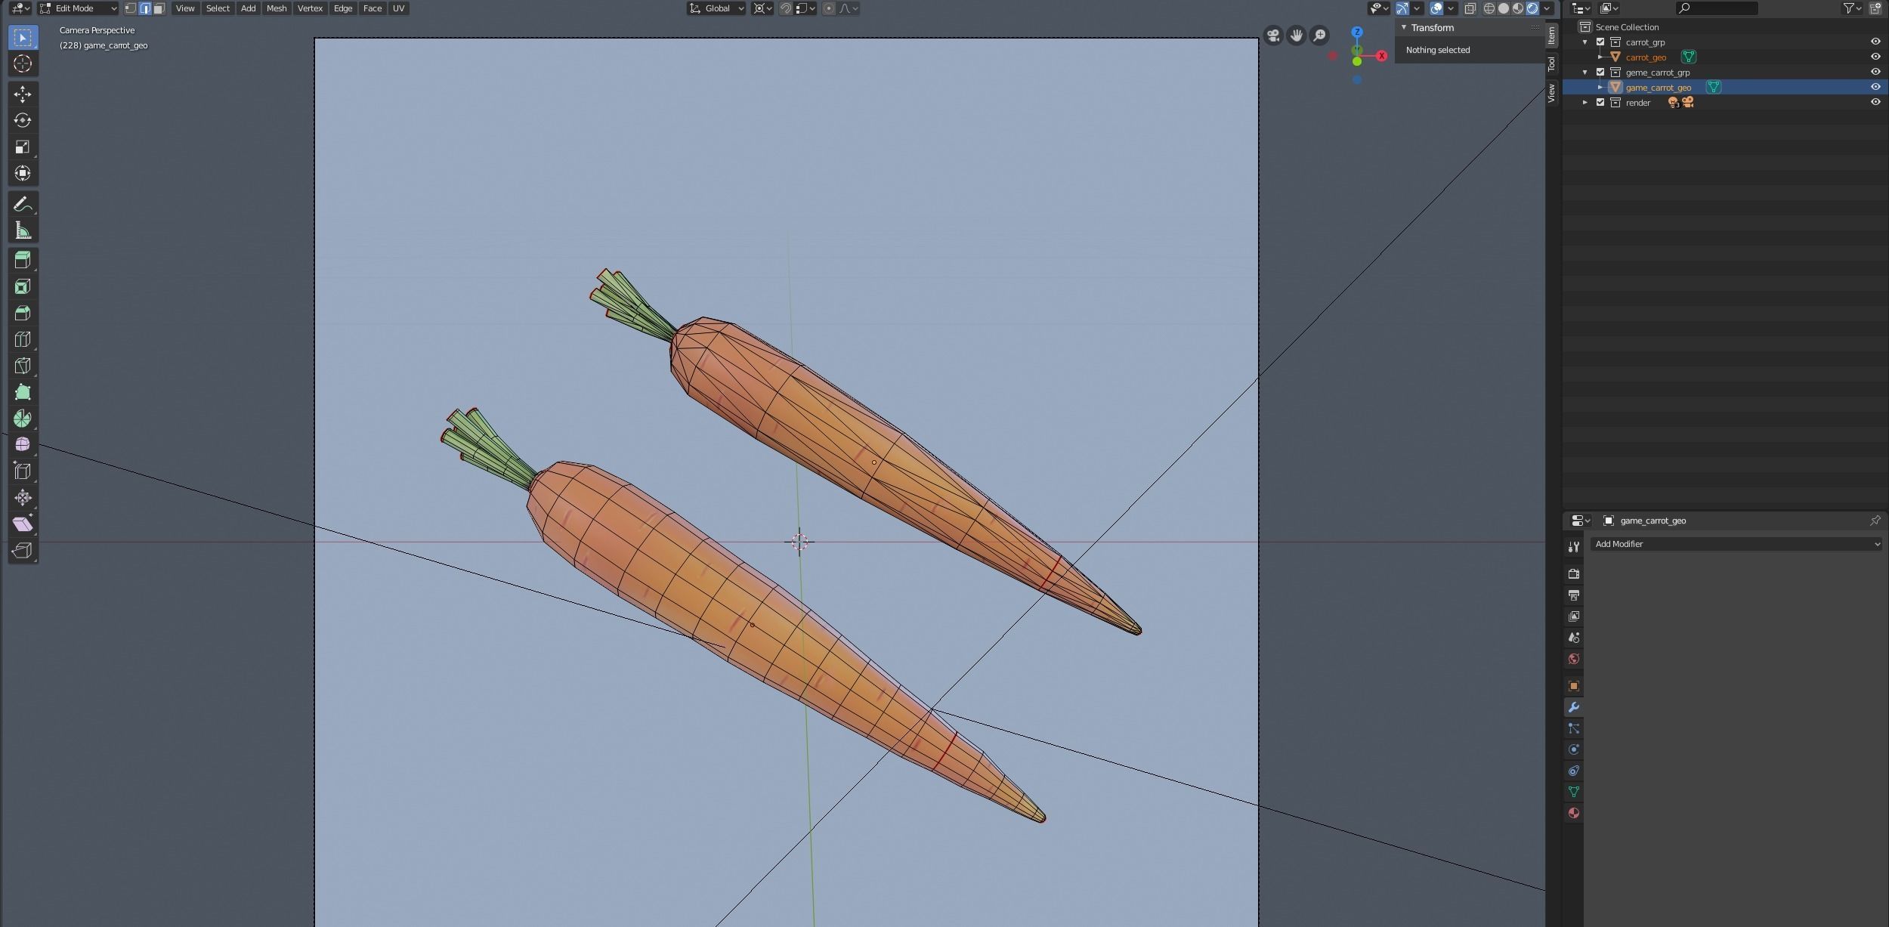Select the Measure tool

click(23, 230)
